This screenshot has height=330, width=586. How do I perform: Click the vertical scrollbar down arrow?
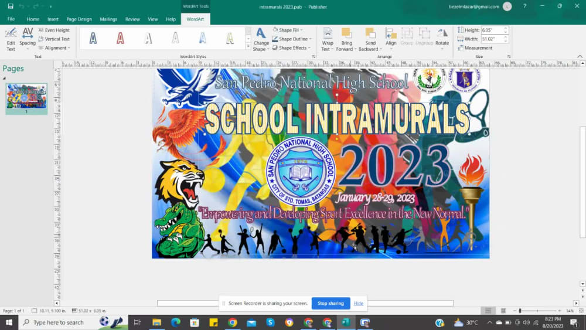582,284
